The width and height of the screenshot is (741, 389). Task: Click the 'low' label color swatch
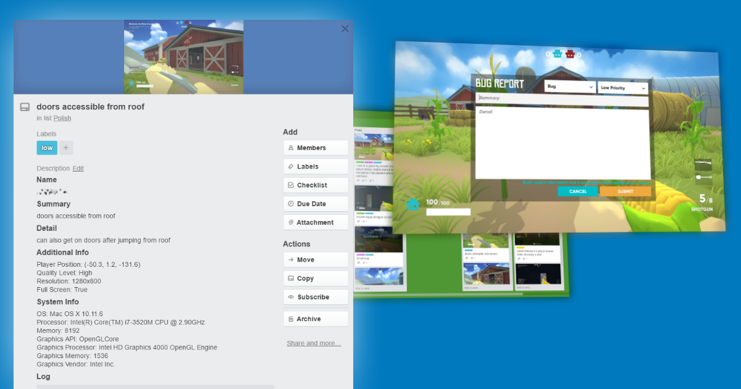(46, 148)
